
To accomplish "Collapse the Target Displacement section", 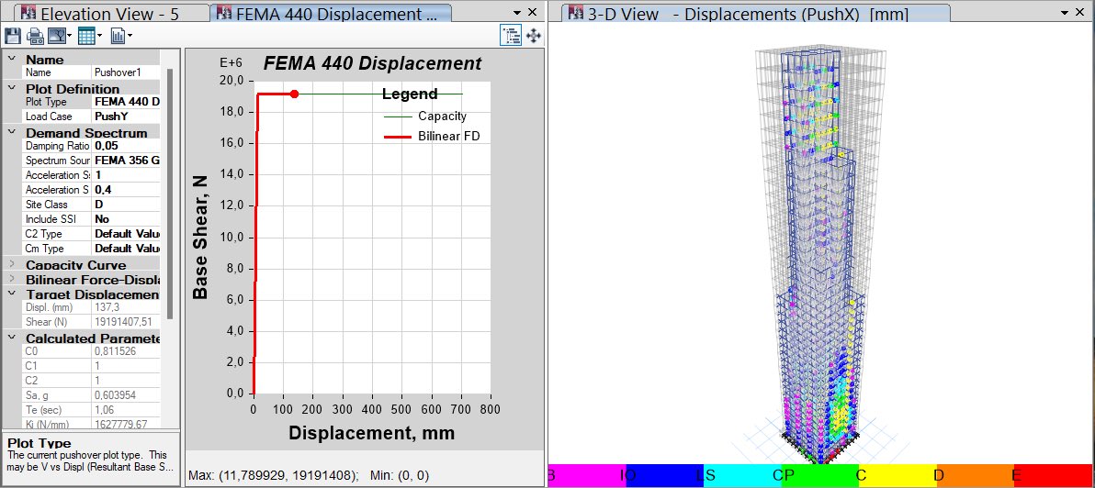I will pyautogui.click(x=11, y=294).
